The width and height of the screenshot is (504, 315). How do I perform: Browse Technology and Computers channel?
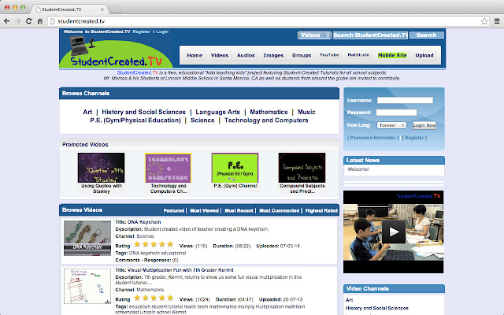[x=266, y=120]
